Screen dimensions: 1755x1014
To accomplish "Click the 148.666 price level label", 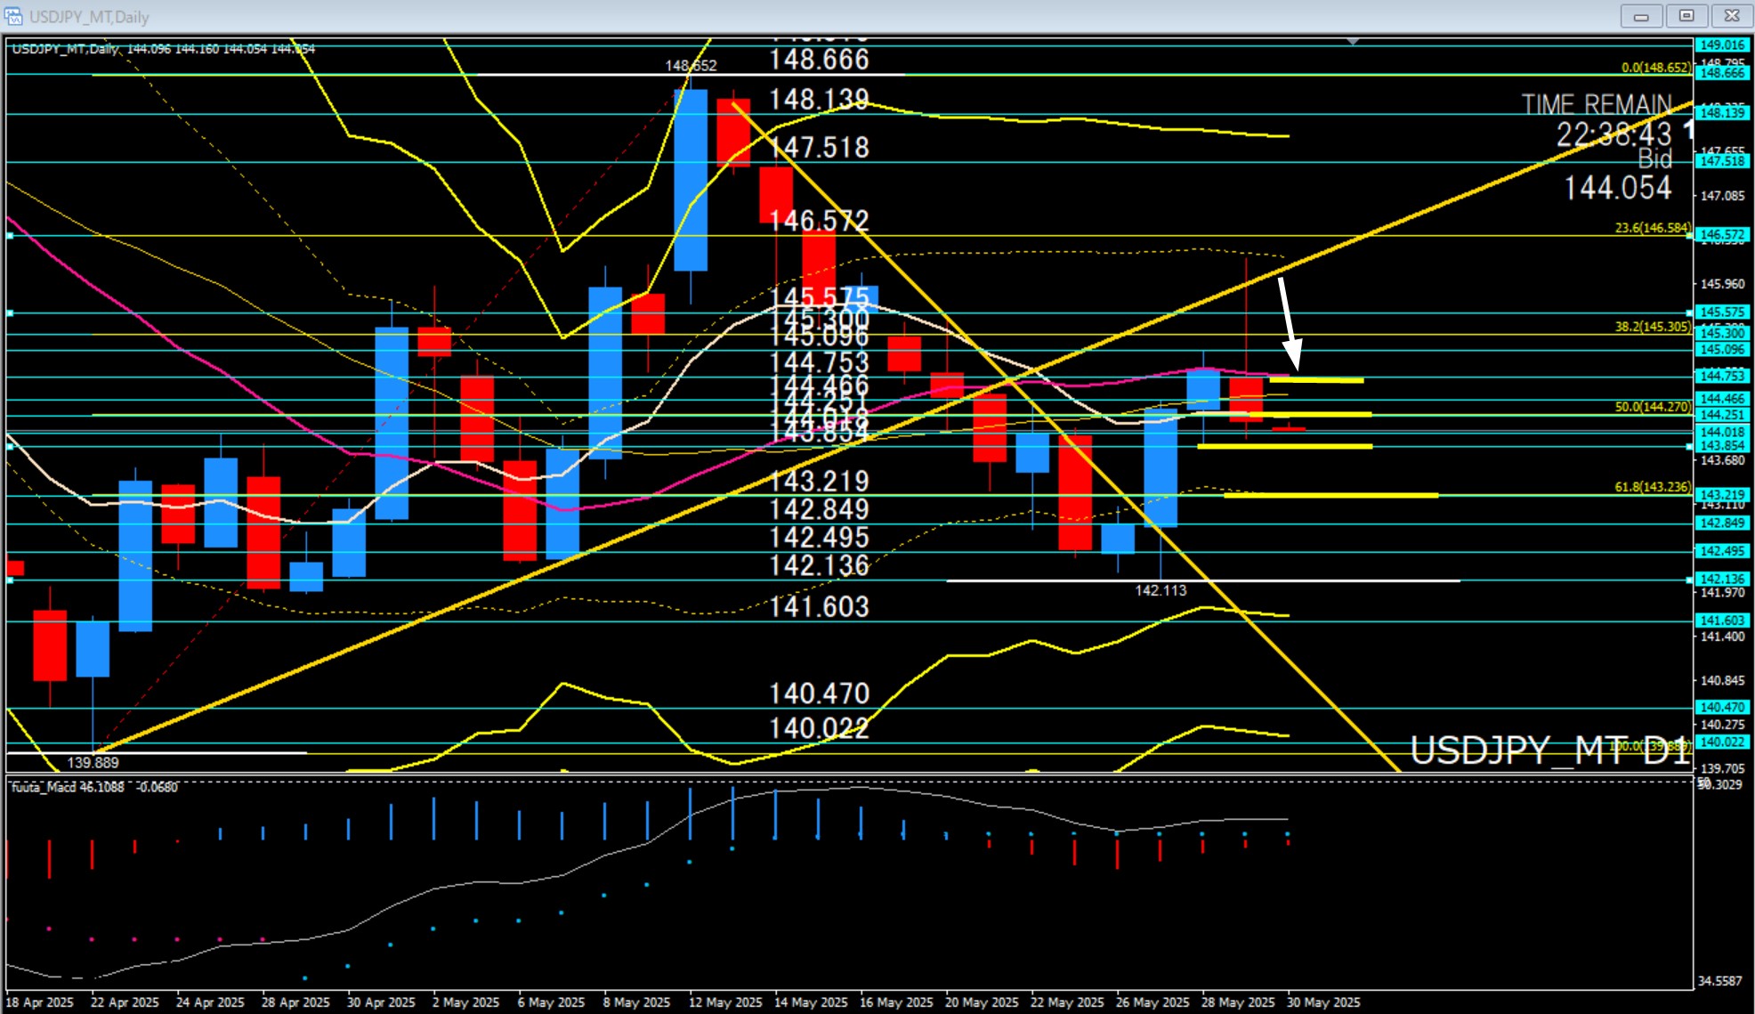I will pyautogui.click(x=819, y=60).
